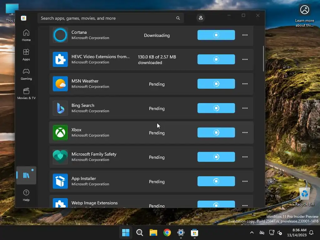Select the MSN Weather title
The image size is (320, 240).
tap(85, 81)
